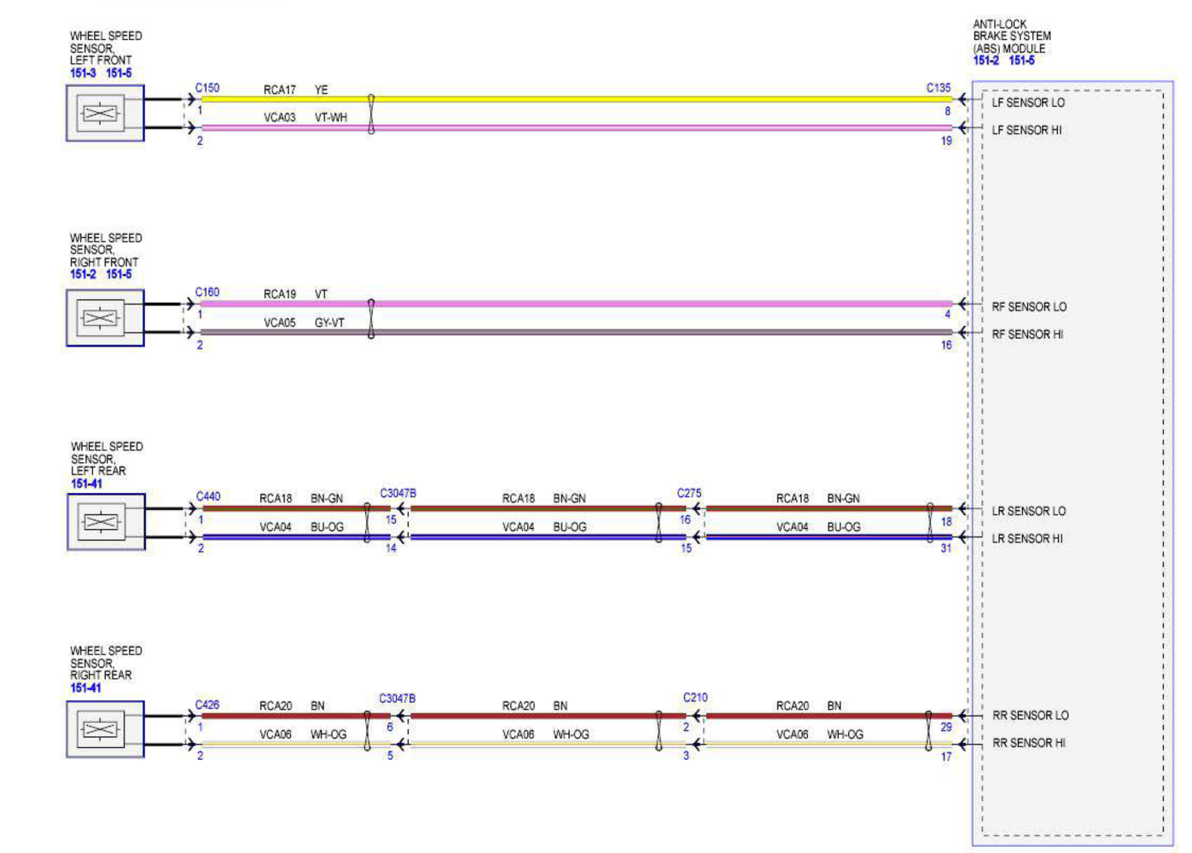Click the yellow RCA17 wire line

click(x=597, y=99)
